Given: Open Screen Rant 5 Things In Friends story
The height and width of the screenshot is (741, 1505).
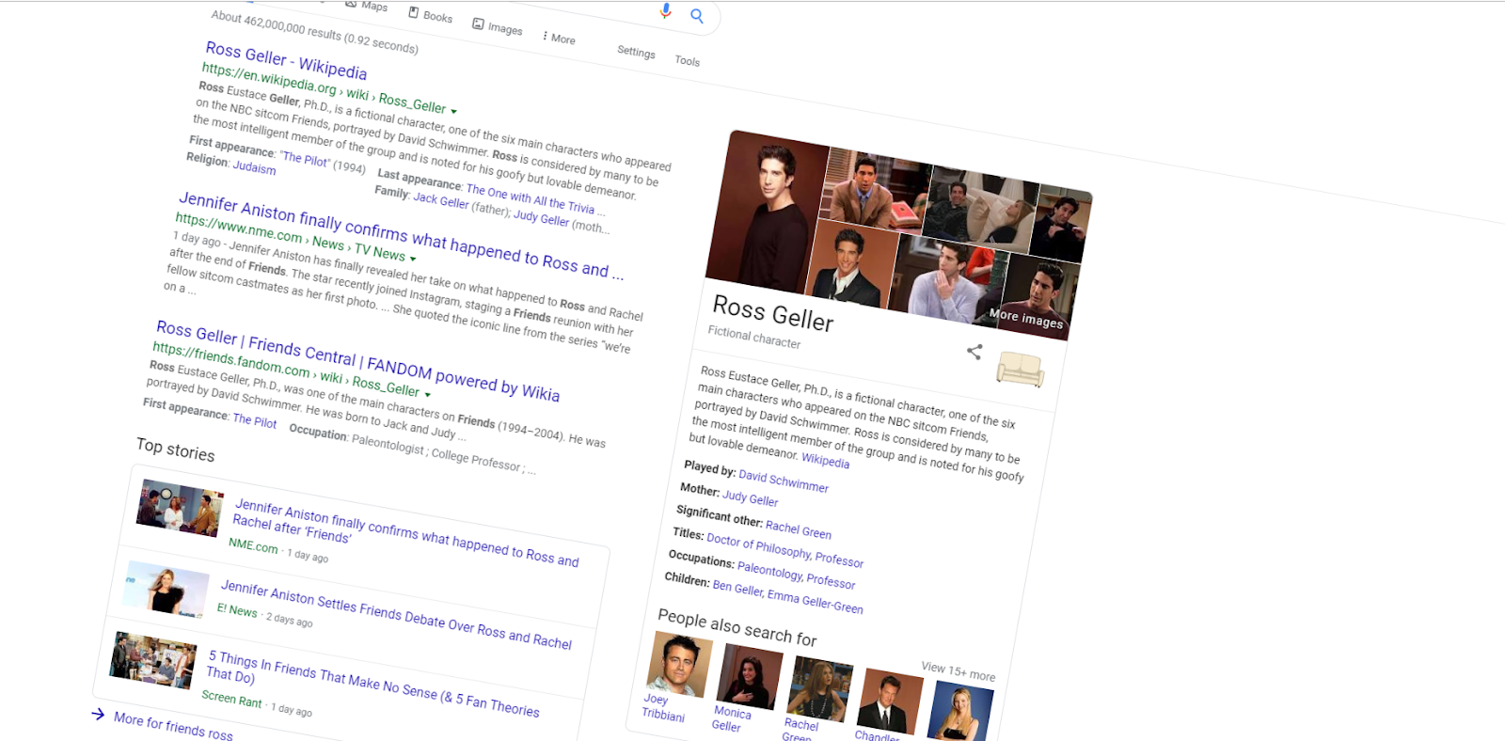Looking at the screenshot, I should point(372,683).
